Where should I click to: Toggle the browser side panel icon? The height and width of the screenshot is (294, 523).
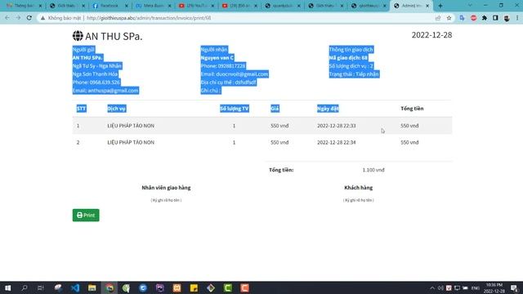[x=495, y=18]
